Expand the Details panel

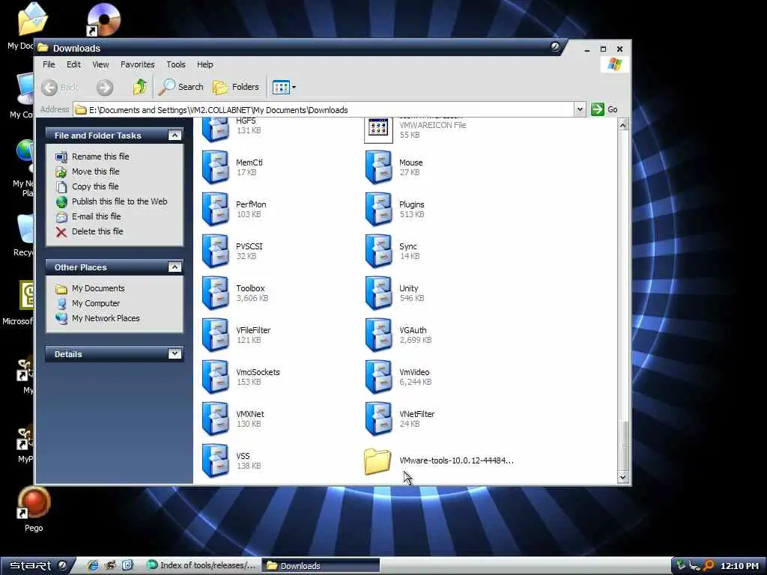pos(175,354)
